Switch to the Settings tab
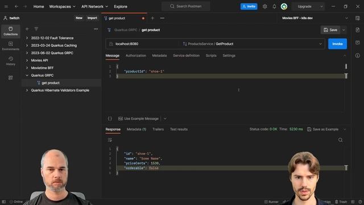This screenshot has height=205, width=364. coord(229,56)
